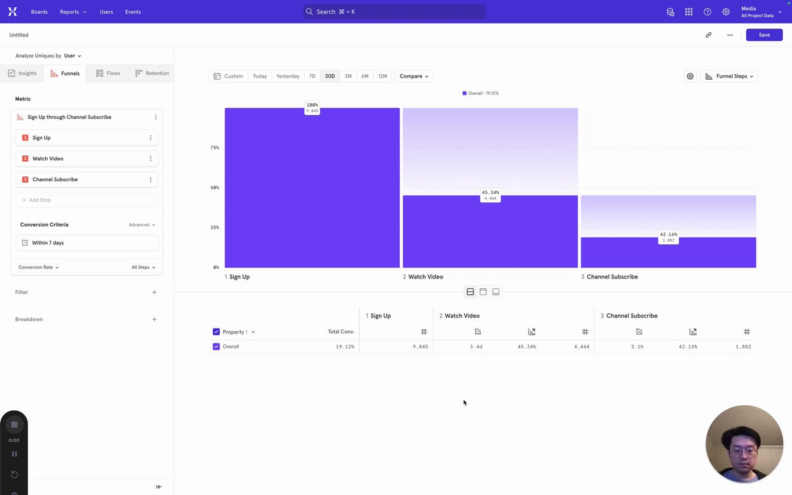Click the Sign Up funnel bar

[312, 188]
